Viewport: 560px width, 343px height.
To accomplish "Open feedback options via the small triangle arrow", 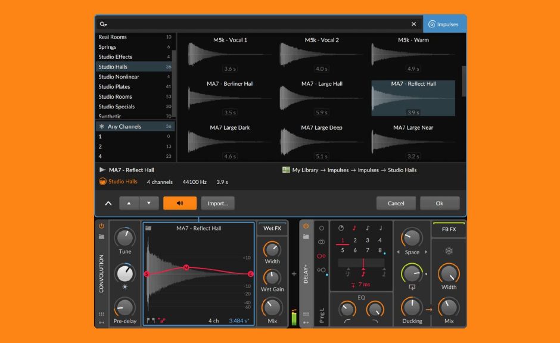I will pyautogui.click(x=425, y=273).
